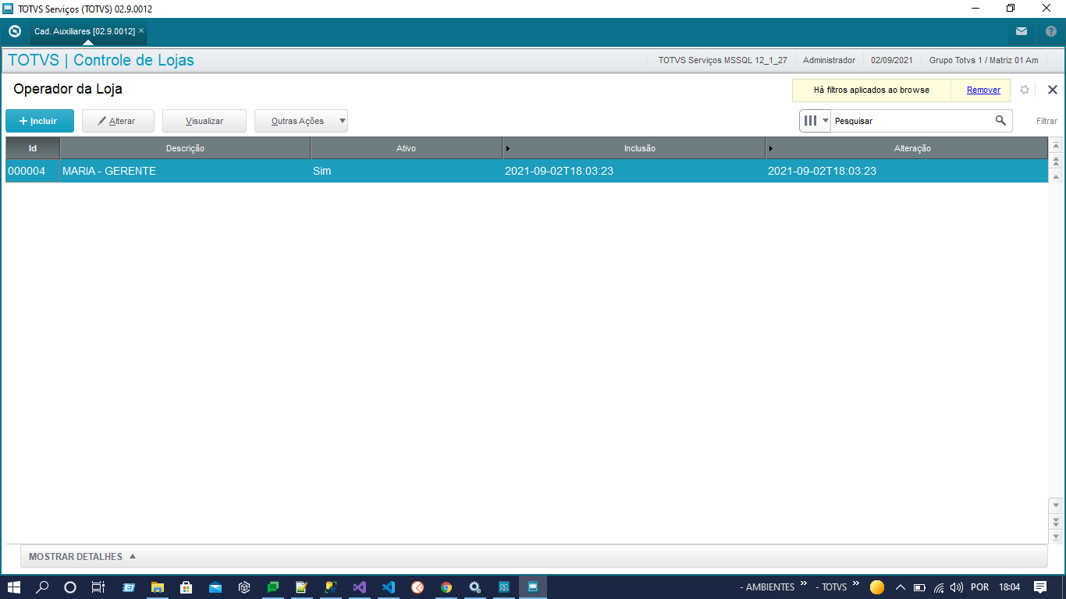The image size is (1066, 599).
Task: Open Notepad++ from the taskbar
Action: (x=301, y=587)
